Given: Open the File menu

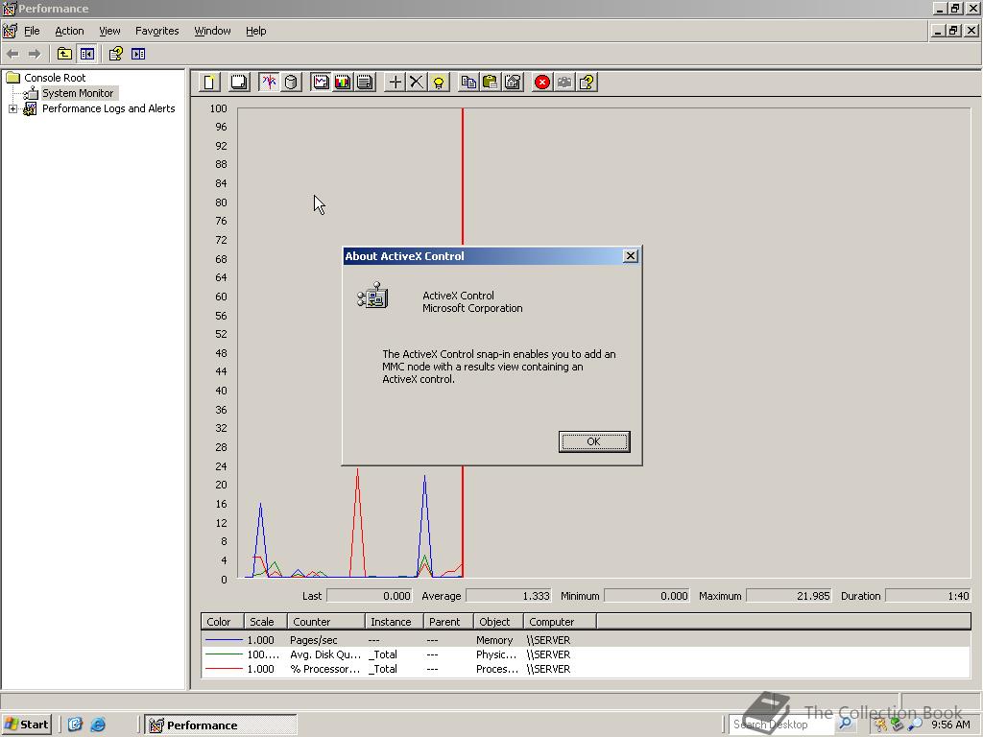Looking at the screenshot, I should (32, 31).
